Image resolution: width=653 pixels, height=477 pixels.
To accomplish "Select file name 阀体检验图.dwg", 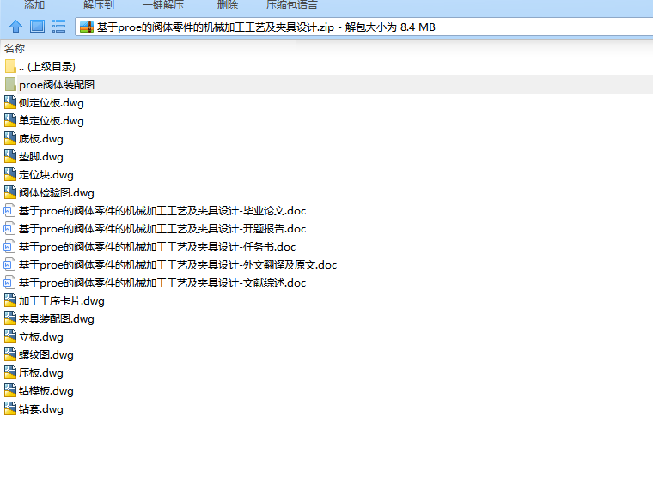I will tap(57, 193).
